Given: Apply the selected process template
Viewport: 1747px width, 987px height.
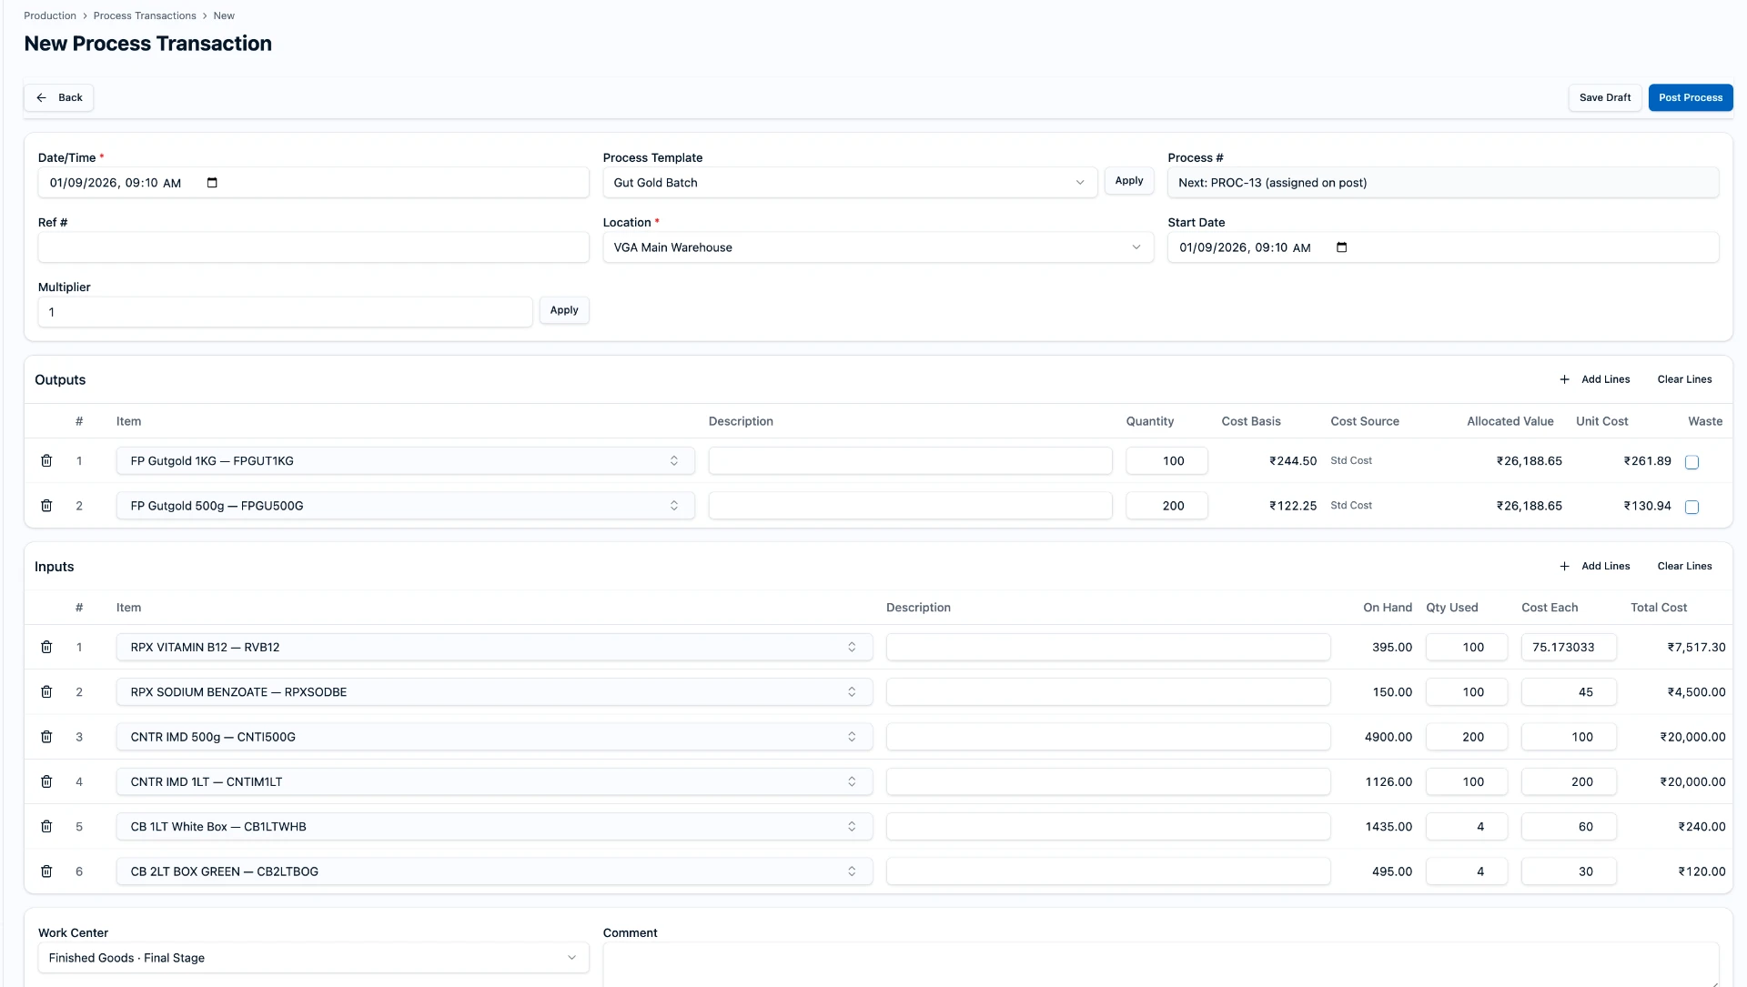Looking at the screenshot, I should [x=1129, y=181].
